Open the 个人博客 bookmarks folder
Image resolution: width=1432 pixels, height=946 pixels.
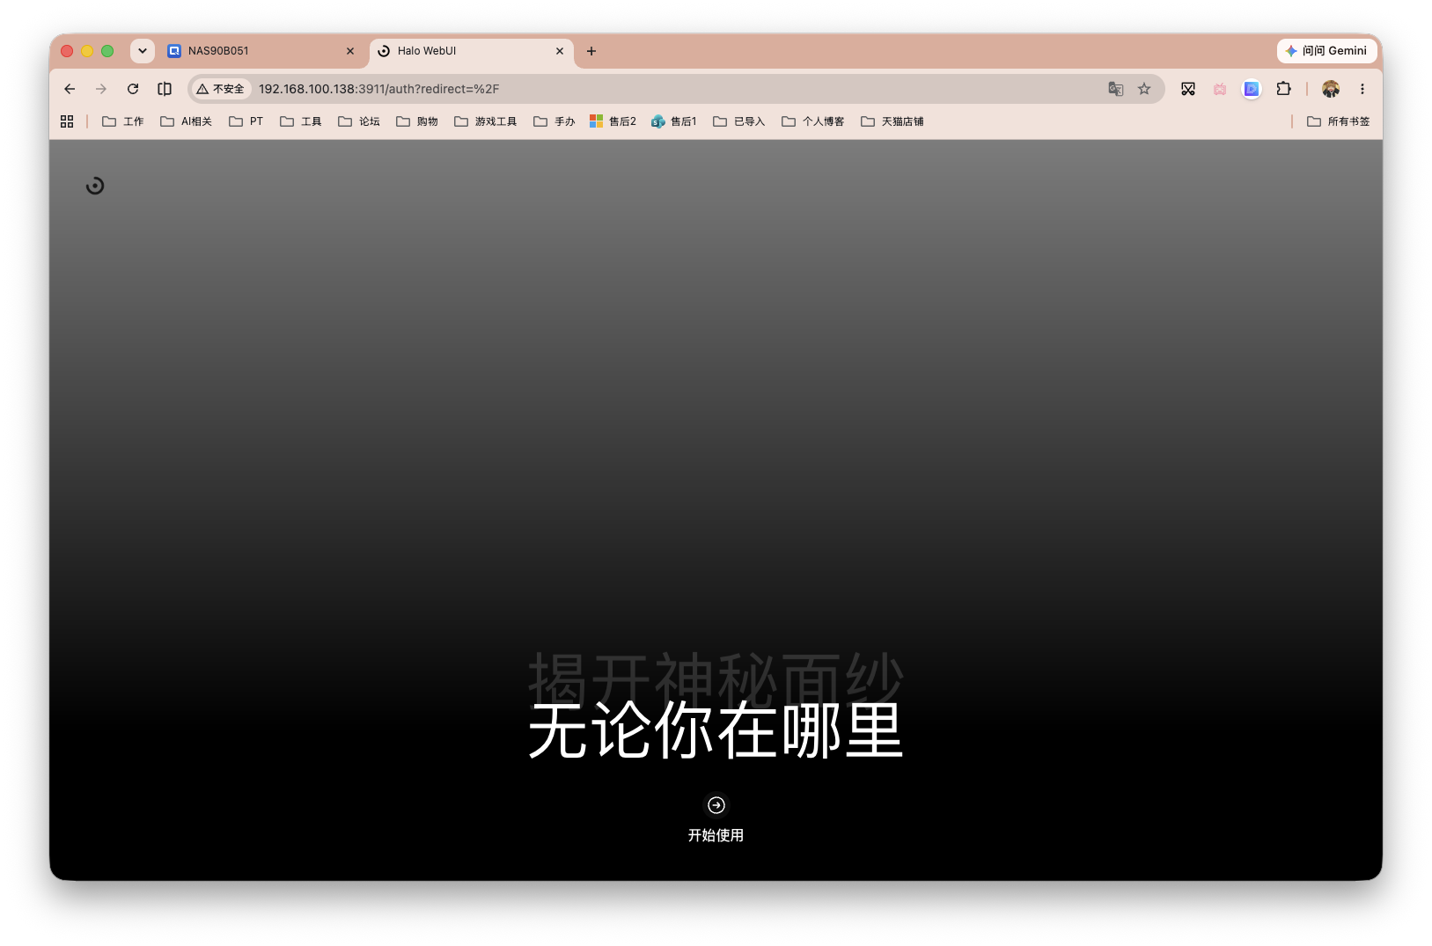pos(813,121)
